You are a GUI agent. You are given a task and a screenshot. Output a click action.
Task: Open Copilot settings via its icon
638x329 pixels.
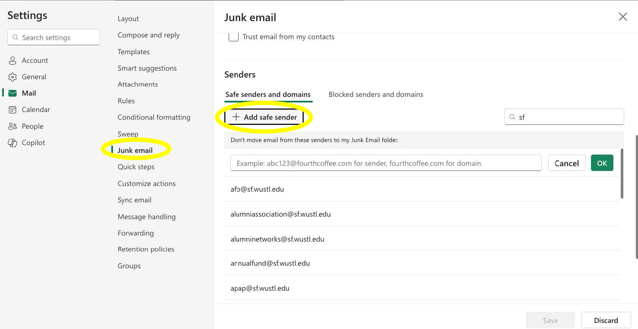tap(13, 143)
